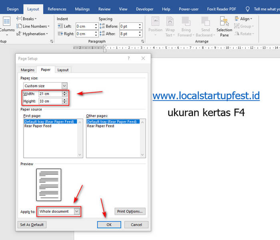Open the Help ribbon tab
The image size is (280, 240).
pyautogui.click(x=166, y=9)
